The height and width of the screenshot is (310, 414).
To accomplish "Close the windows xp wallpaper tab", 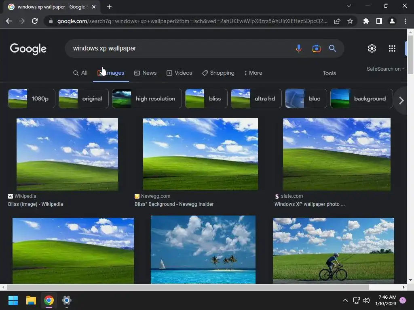I will coord(94,7).
